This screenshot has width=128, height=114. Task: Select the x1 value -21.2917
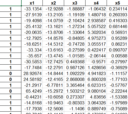coord(32,85)
